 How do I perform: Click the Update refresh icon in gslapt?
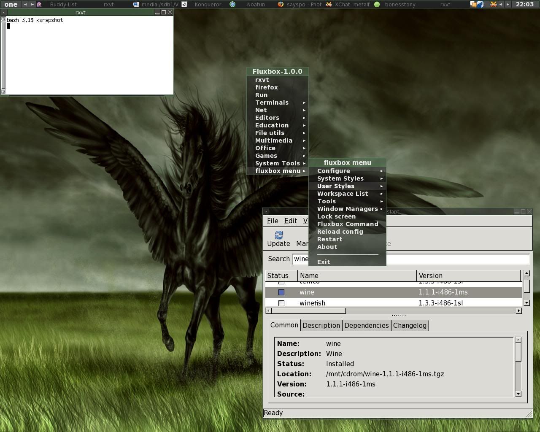(x=278, y=235)
